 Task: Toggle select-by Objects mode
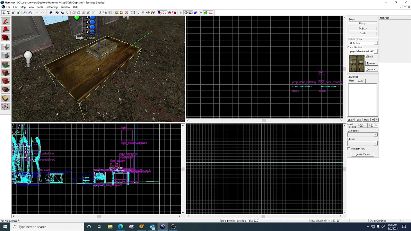click(363, 29)
